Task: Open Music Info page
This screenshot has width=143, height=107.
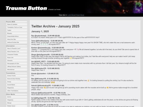Action: click(x=17, y=58)
